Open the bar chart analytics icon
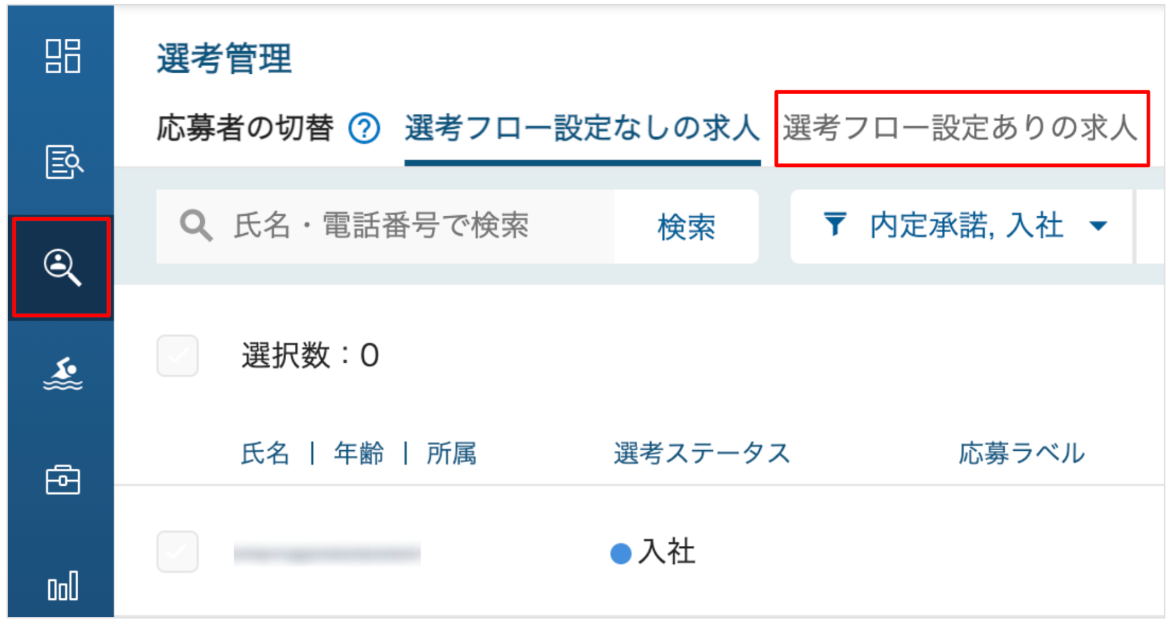The height and width of the screenshot is (629, 1174). (63, 585)
